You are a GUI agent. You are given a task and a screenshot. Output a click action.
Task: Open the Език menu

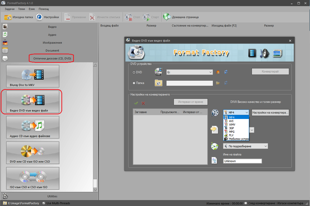point(32,9)
